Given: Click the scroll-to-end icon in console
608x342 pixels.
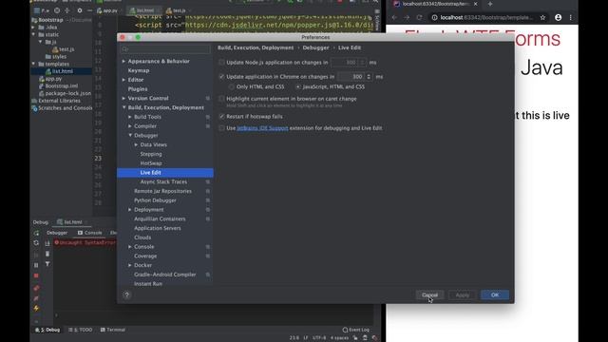Looking at the screenshot, I should coord(47,243).
